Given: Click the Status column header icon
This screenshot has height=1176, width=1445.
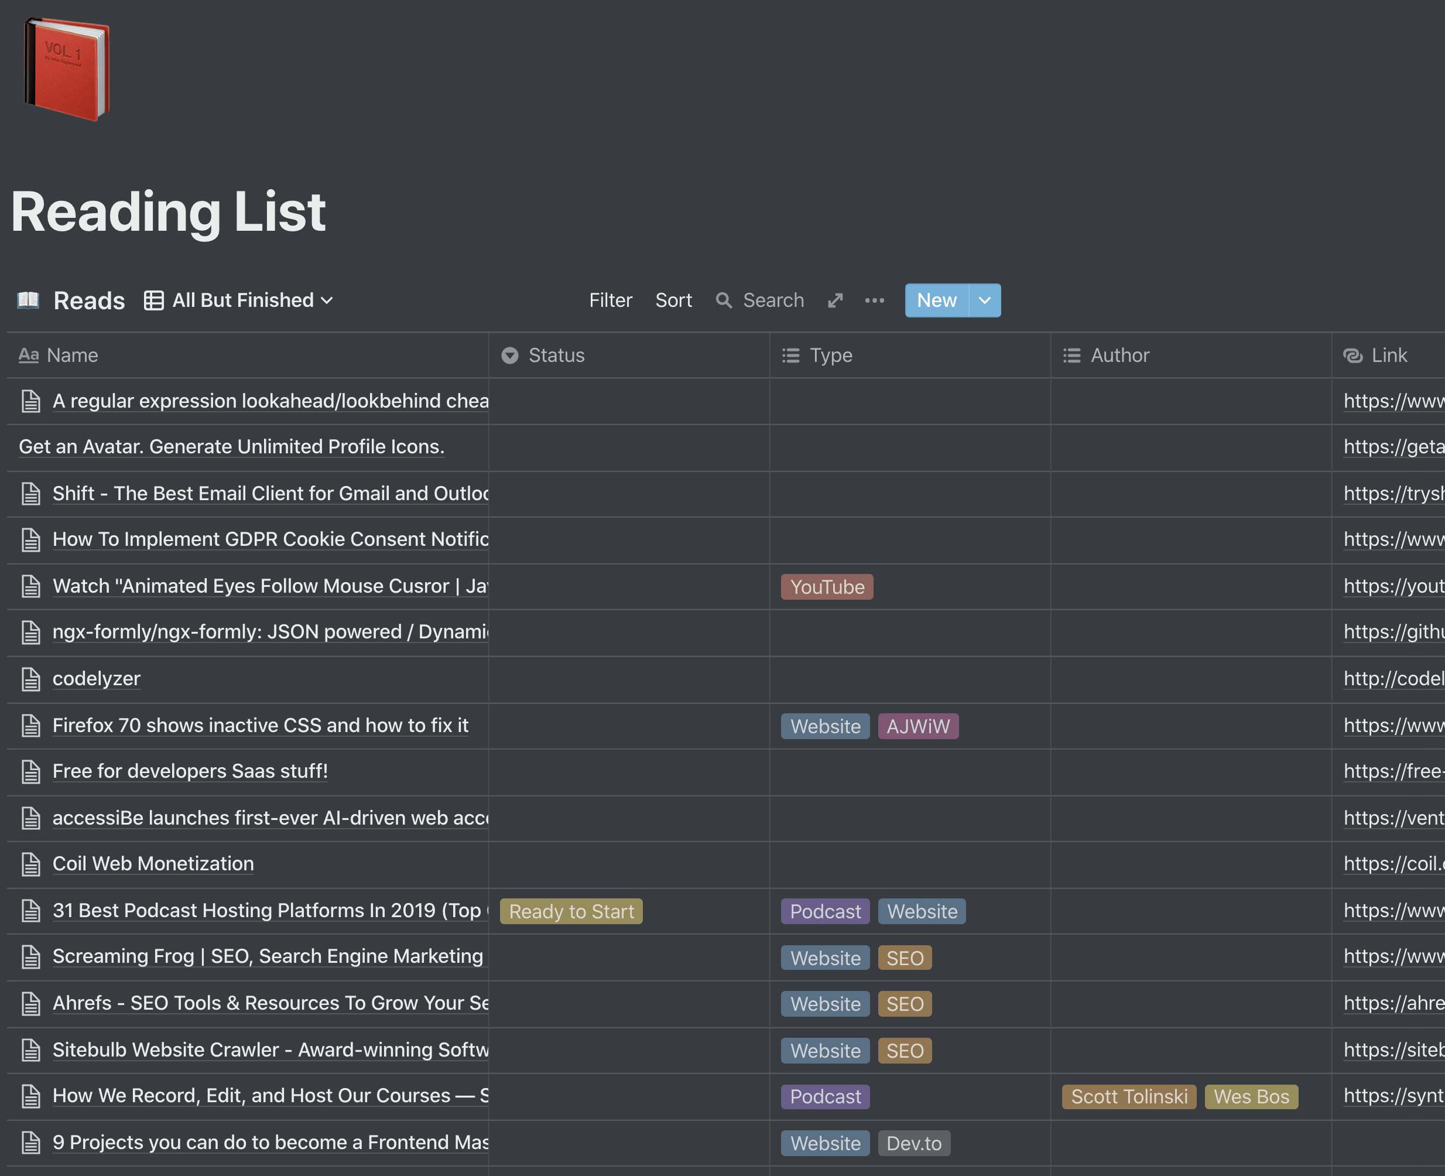Looking at the screenshot, I should 509,355.
